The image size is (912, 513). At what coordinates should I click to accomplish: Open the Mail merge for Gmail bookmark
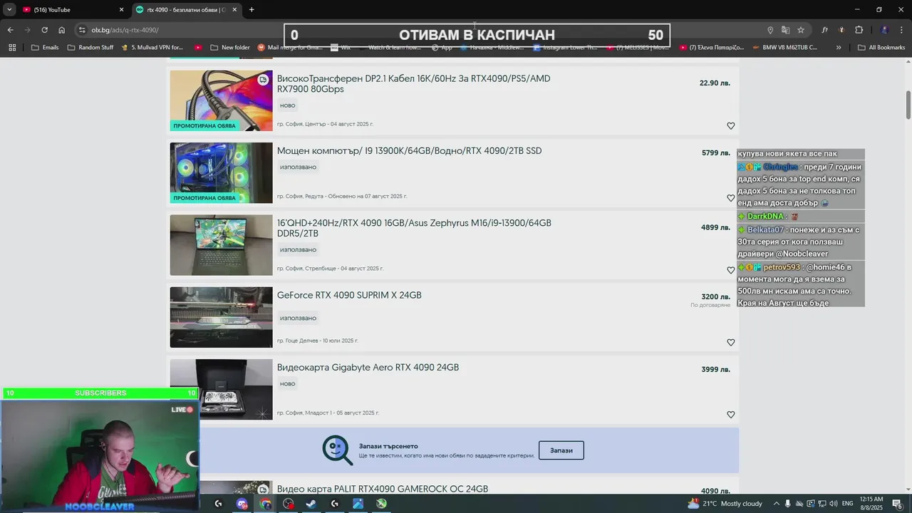(x=290, y=48)
